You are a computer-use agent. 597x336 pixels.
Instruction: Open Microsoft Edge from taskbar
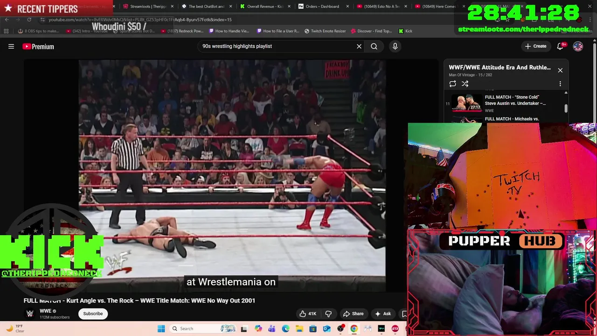click(x=285, y=329)
